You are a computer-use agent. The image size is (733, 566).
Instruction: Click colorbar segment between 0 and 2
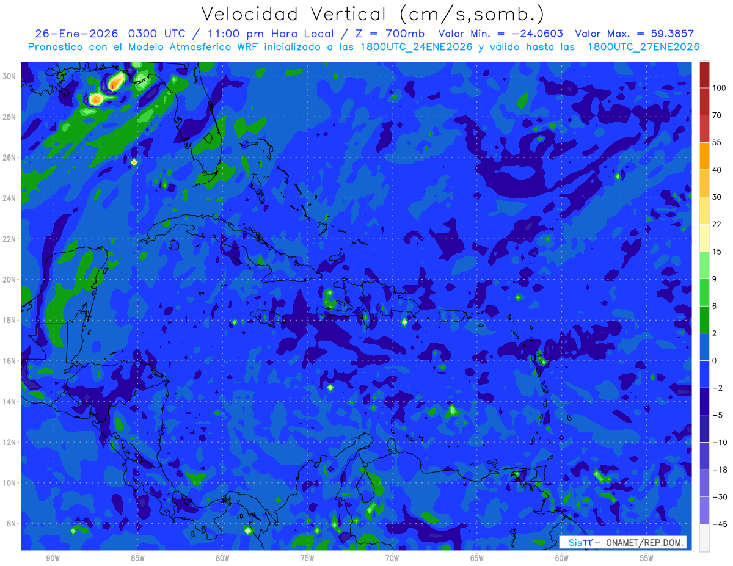[x=704, y=347]
